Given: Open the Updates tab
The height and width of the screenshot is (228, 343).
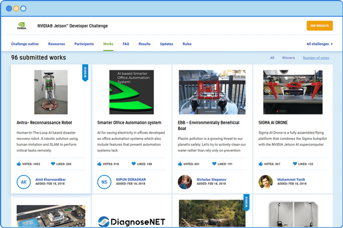Looking at the screenshot, I should click(x=166, y=44).
